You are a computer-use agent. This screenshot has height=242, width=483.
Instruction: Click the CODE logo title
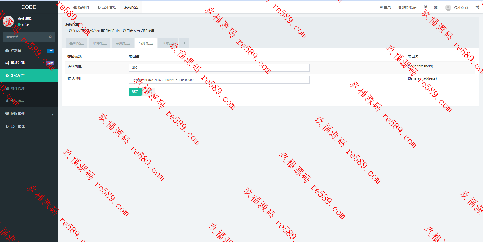pos(29,7)
